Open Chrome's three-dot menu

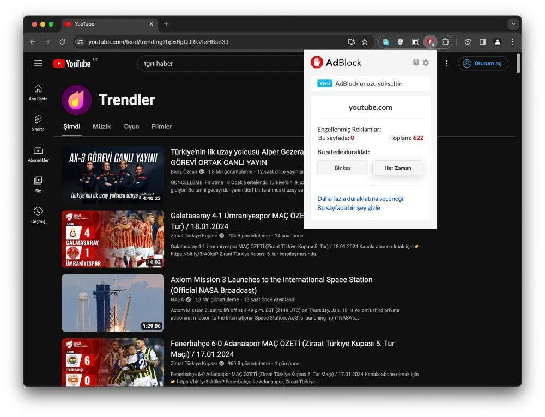[x=512, y=42]
